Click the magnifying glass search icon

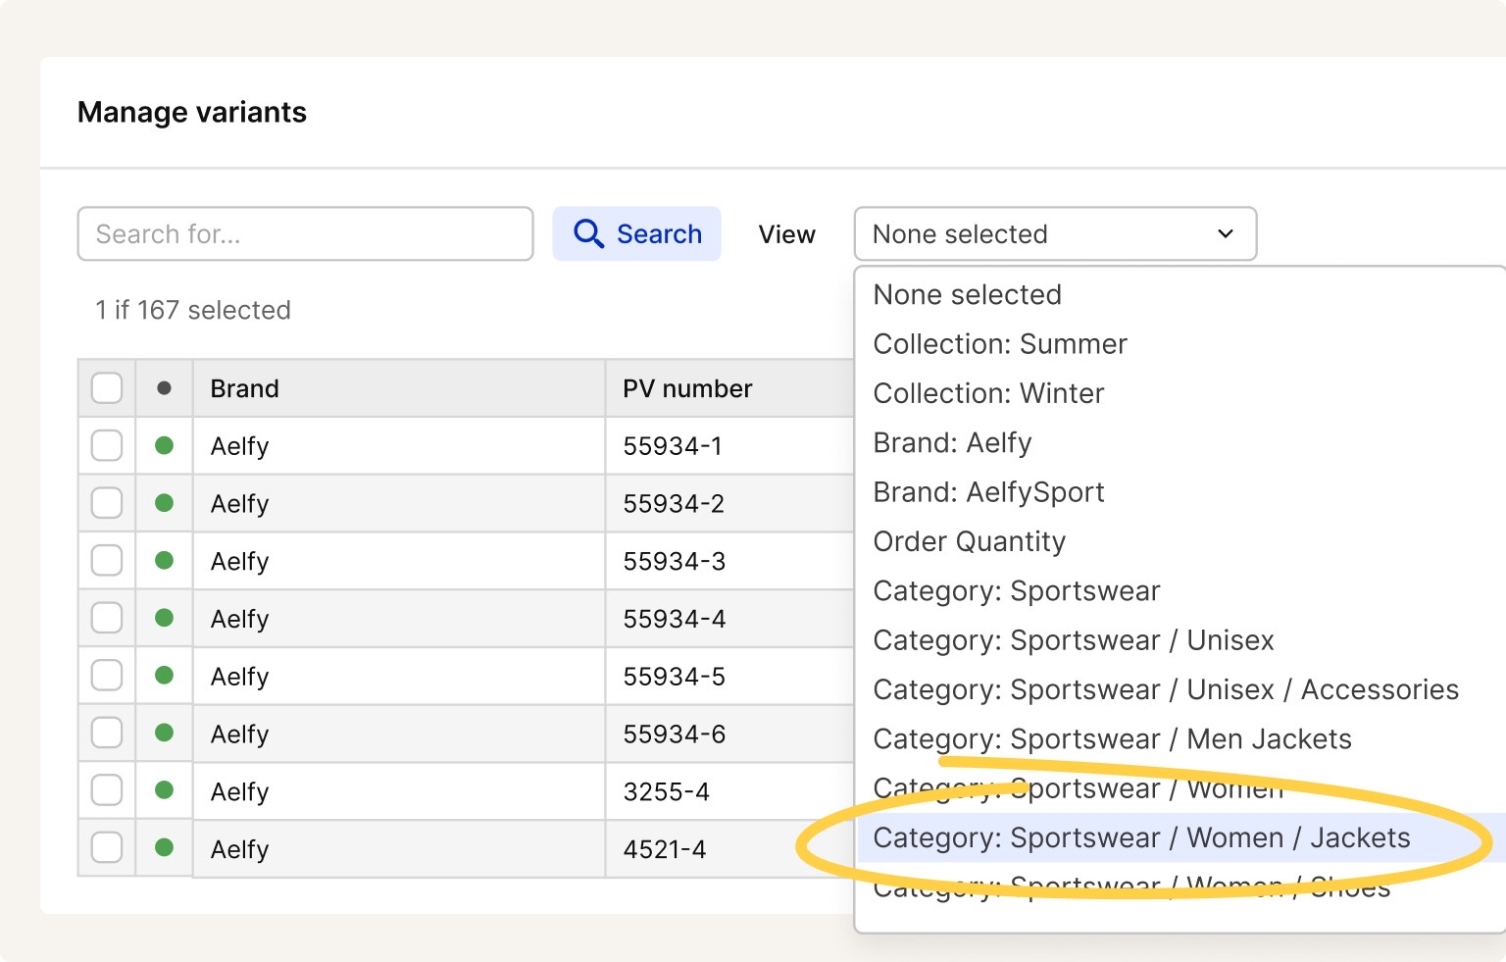(588, 233)
